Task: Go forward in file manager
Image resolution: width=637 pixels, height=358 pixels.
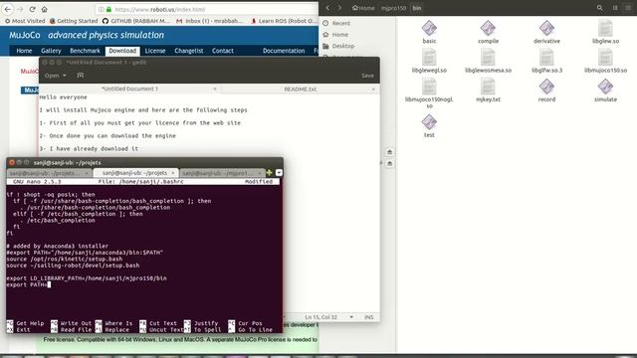Action: [339, 8]
